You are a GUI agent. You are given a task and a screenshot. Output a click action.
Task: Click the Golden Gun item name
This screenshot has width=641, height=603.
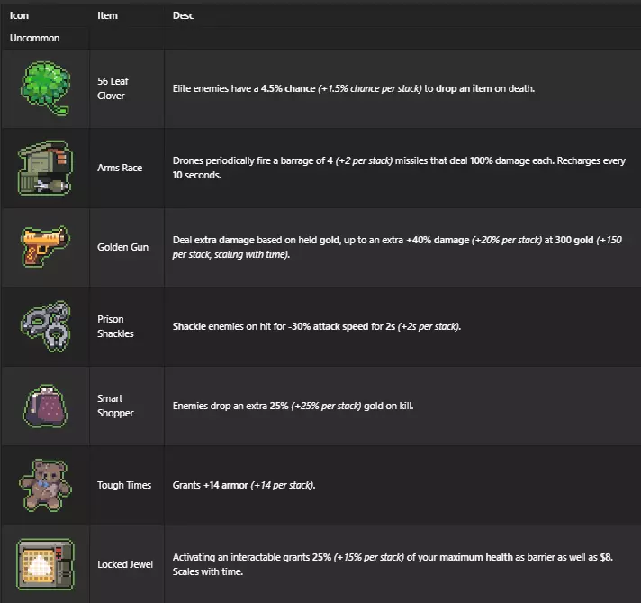[x=123, y=247]
